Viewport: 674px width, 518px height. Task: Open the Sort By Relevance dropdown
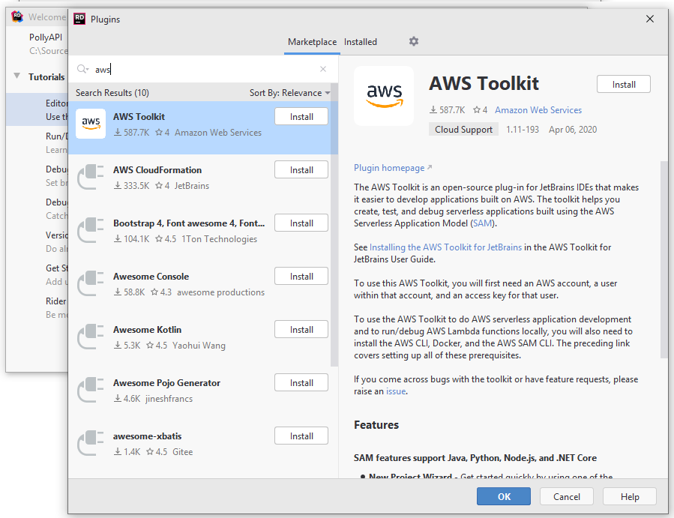click(289, 93)
